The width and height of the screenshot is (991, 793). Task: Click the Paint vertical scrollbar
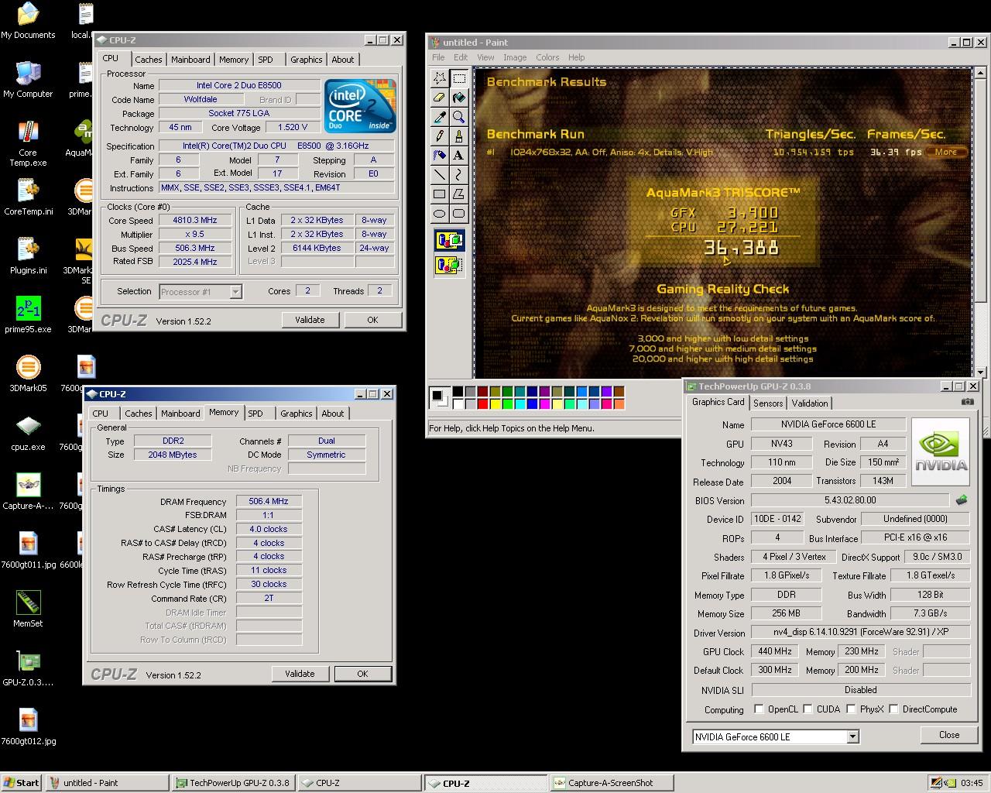(982, 221)
